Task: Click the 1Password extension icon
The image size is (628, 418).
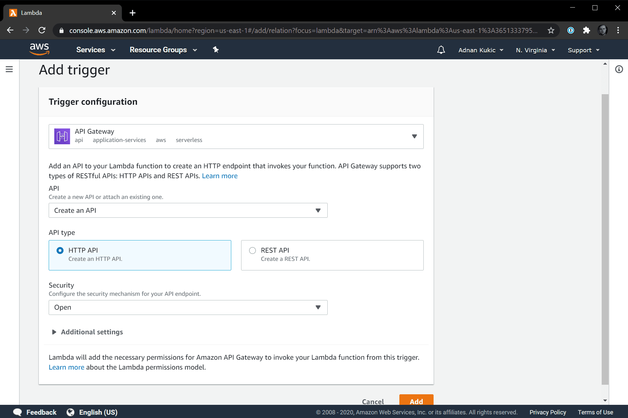Action: pyautogui.click(x=571, y=31)
